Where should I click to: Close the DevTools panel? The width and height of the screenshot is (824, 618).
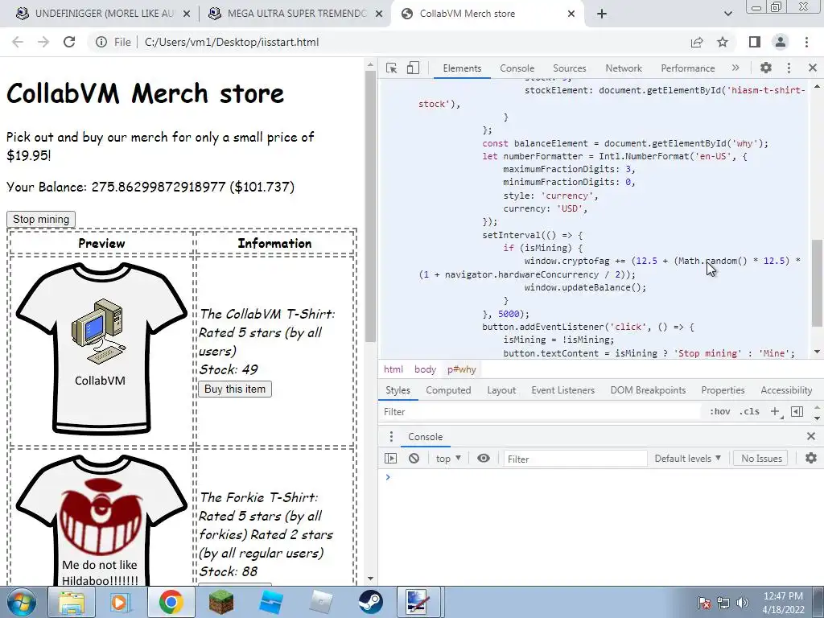click(813, 68)
